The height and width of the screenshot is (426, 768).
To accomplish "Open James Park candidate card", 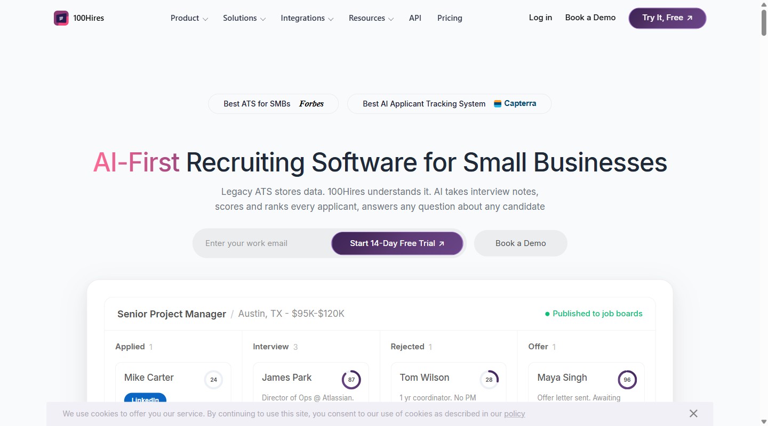I will click(x=311, y=383).
